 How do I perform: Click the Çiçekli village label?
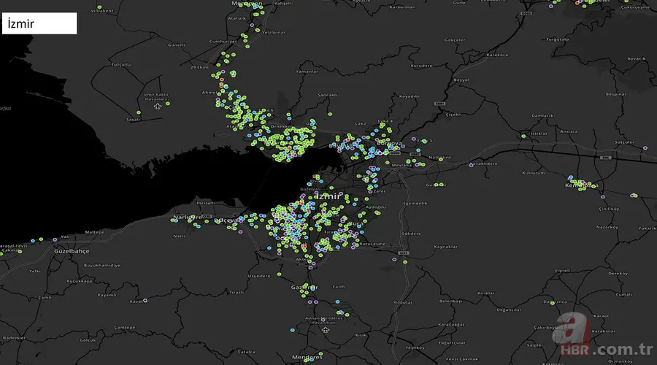(454, 115)
